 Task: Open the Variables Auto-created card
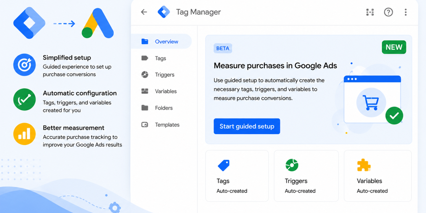pos(378,176)
